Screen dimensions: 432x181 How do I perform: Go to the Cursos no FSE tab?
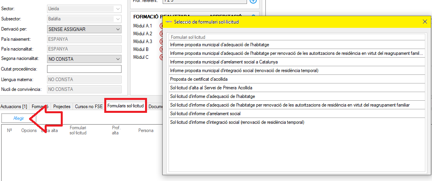click(89, 107)
